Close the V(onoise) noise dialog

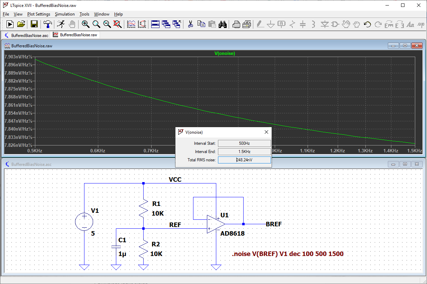coord(266,132)
